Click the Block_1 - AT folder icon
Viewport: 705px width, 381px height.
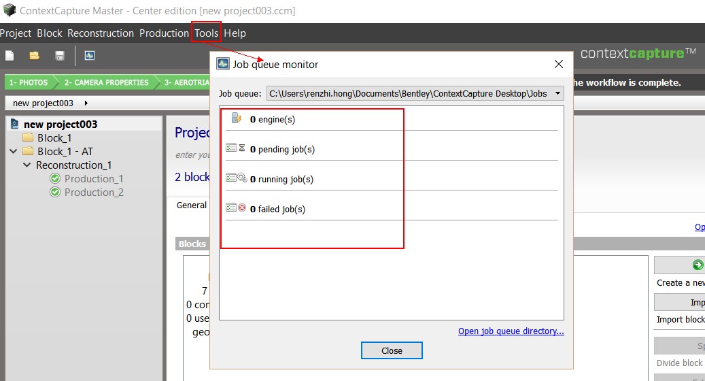28,150
